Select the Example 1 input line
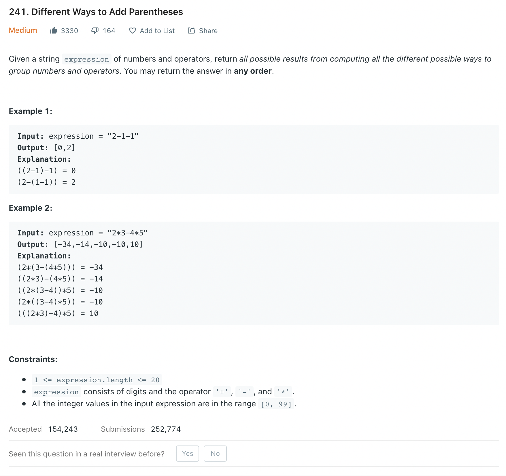 click(x=78, y=136)
